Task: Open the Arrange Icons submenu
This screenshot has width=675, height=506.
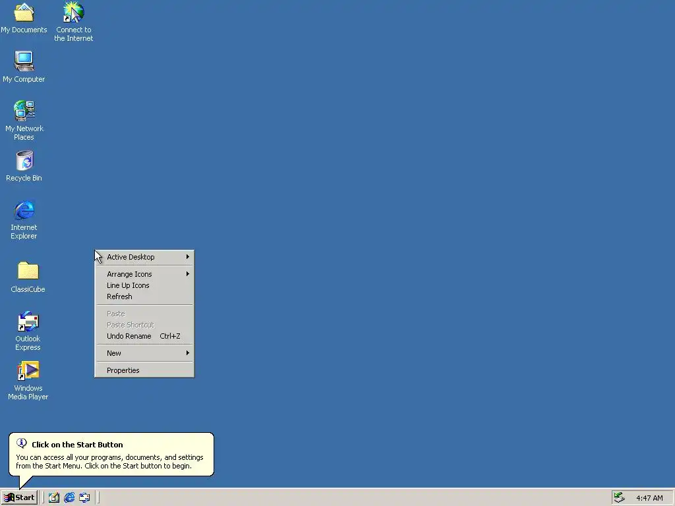Action: click(x=144, y=274)
